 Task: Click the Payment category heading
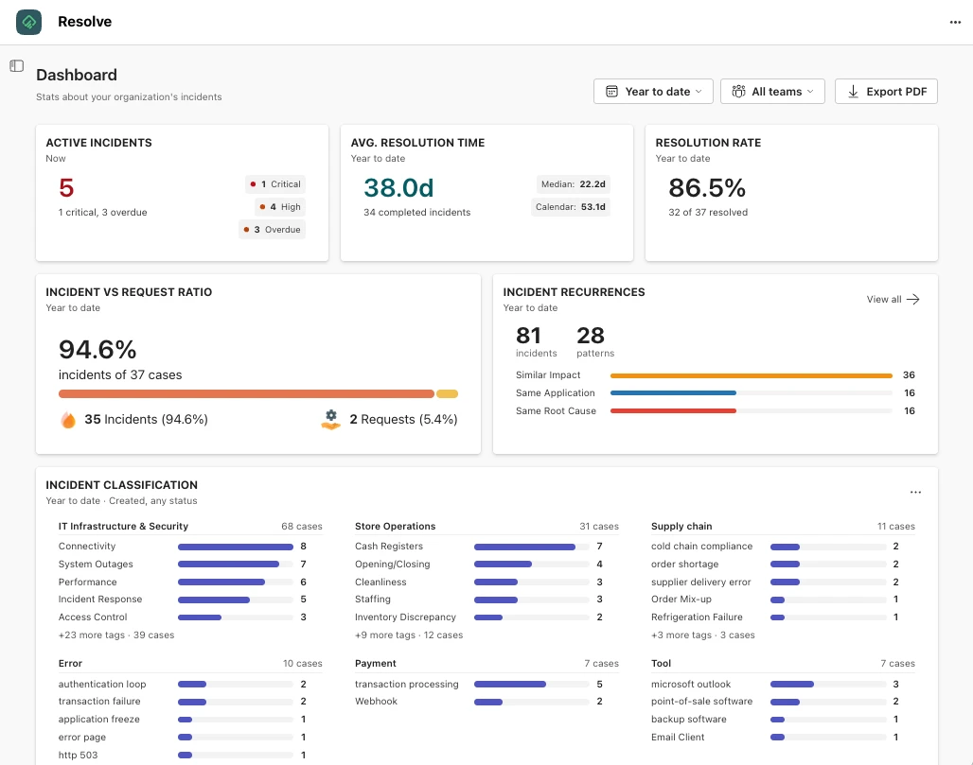pyautogui.click(x=376, y=663)
